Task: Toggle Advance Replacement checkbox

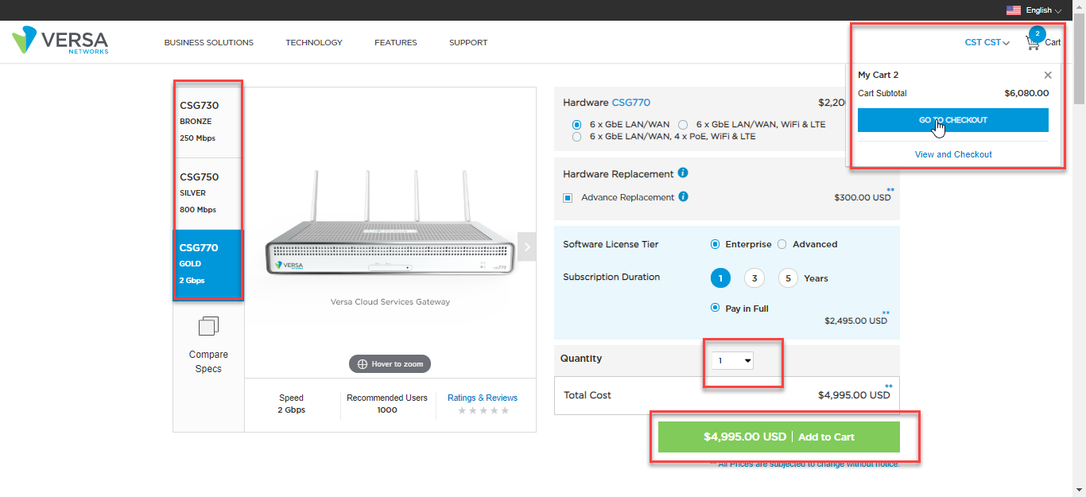Action: click(x=568, y=197)
